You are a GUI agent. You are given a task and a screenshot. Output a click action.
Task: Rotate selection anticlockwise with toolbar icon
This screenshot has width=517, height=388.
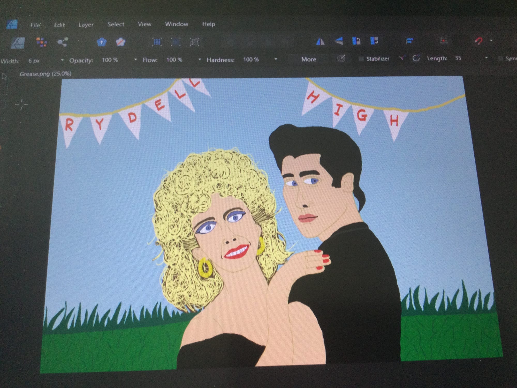(x=356, y=41)
